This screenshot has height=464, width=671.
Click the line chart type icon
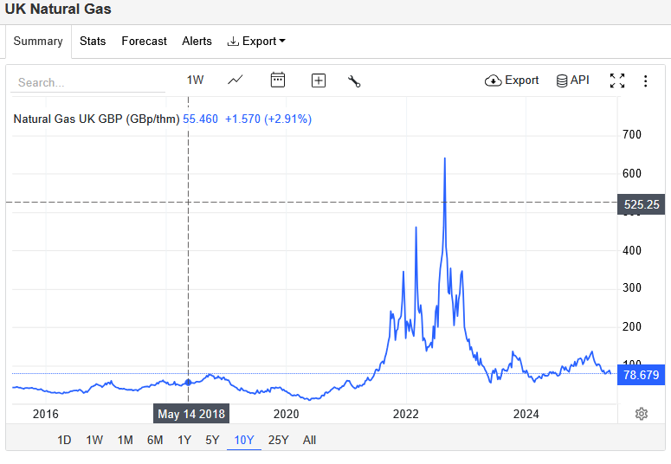235,81
